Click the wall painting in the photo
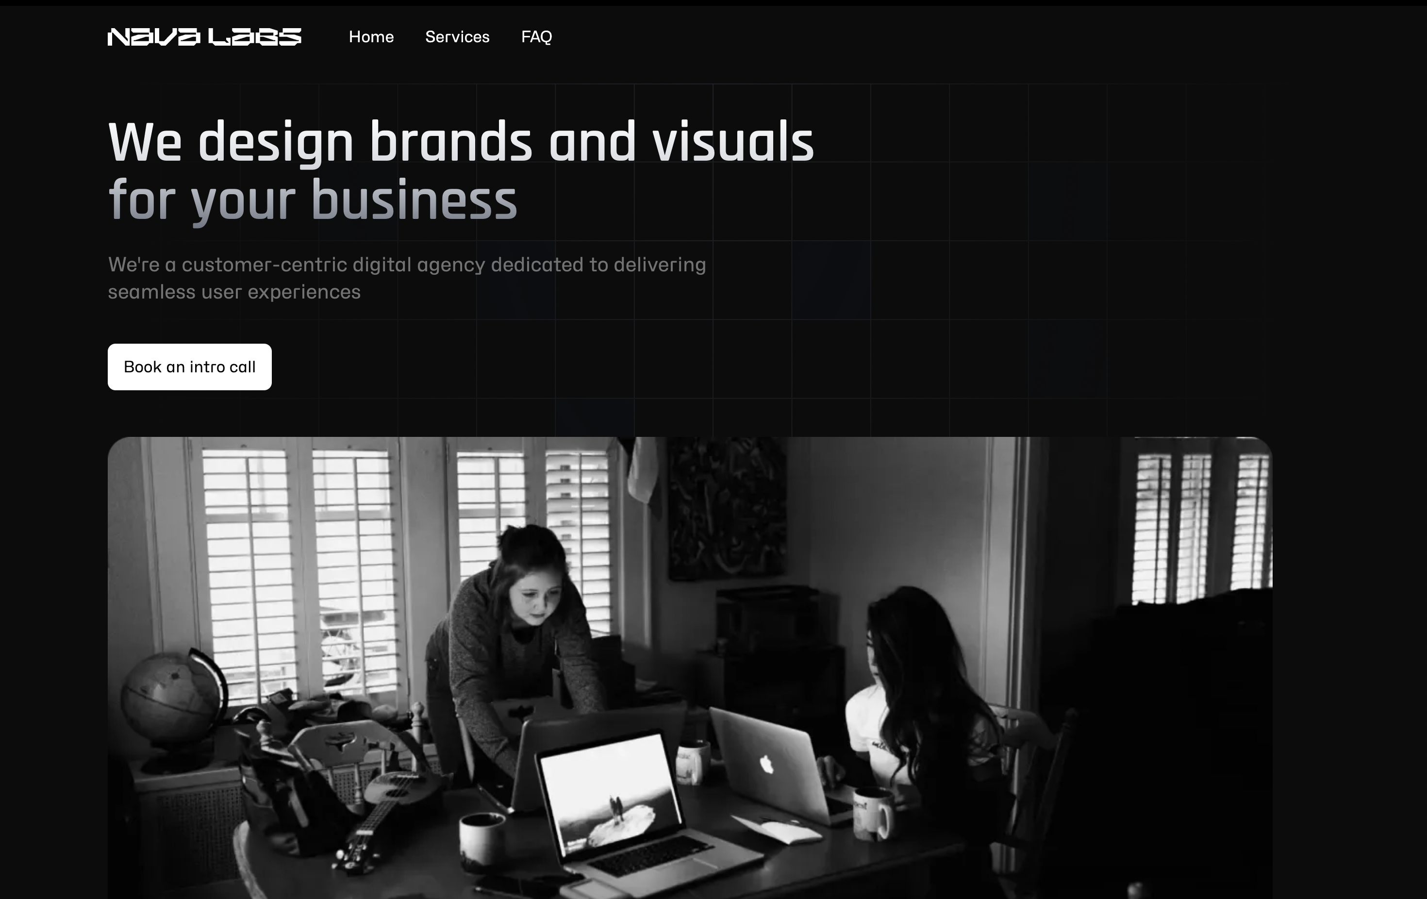Image resolution: width=1427 pixels, height=899 pixels. tap(728, 510)
